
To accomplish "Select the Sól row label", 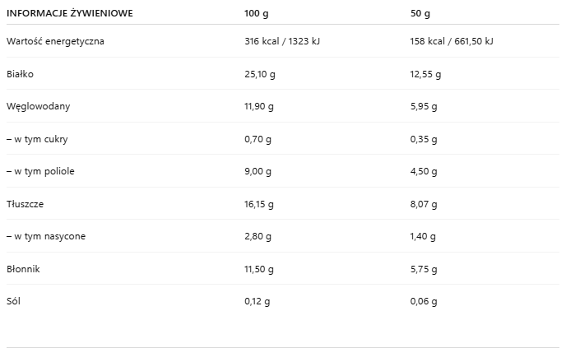I will coord(14,301).
